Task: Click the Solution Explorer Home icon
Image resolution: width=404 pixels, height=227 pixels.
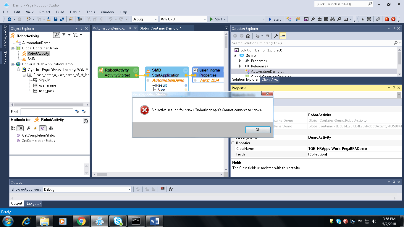Action: click(x=248, y=36)
